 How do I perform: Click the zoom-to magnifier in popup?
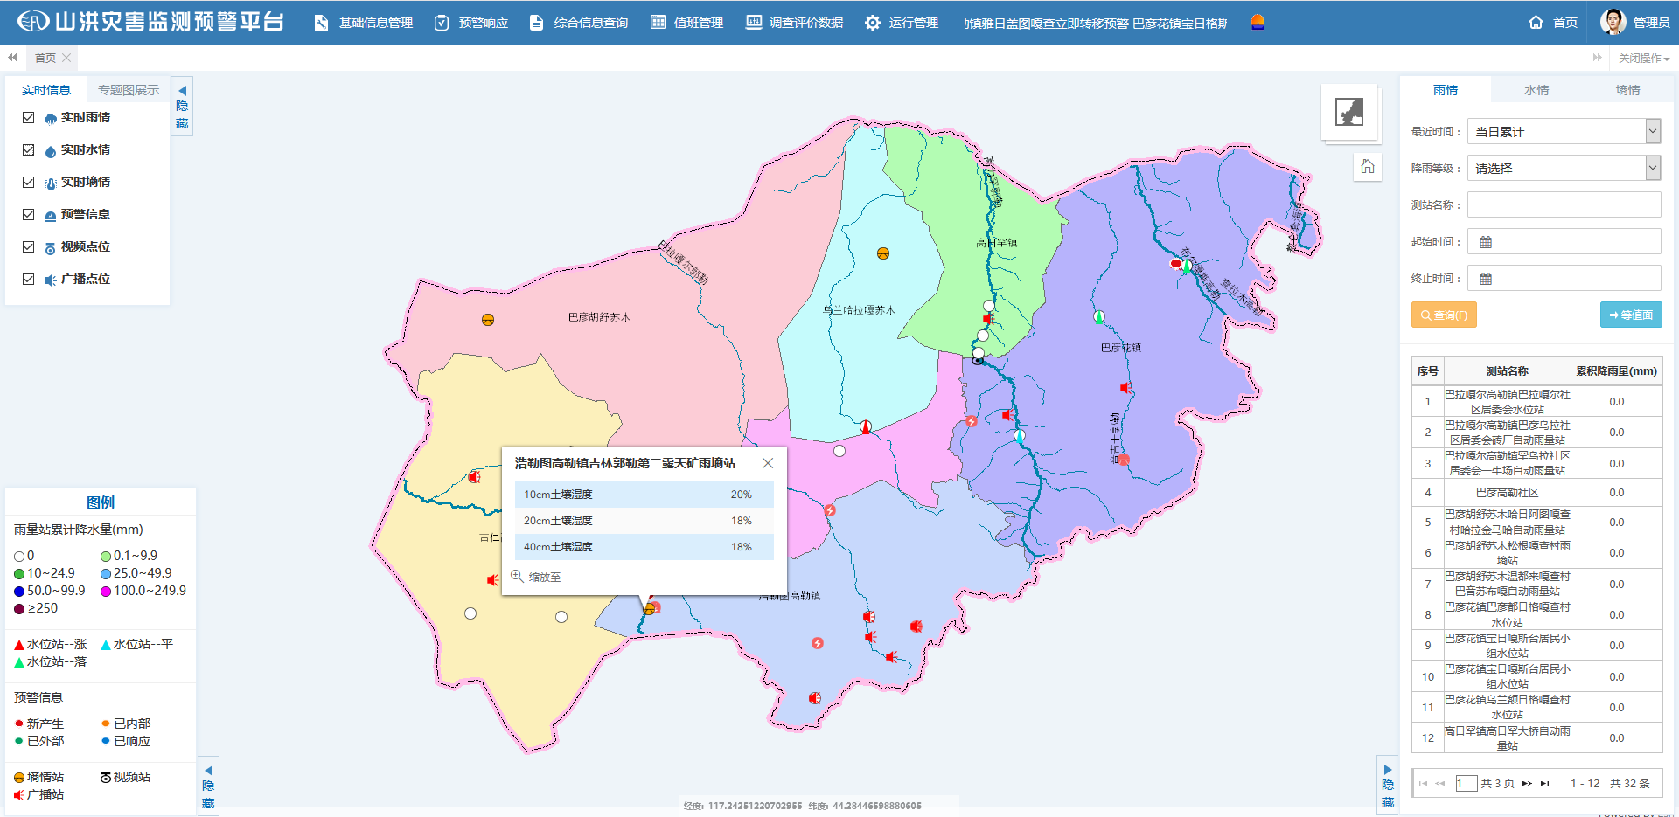coord(518,577)
